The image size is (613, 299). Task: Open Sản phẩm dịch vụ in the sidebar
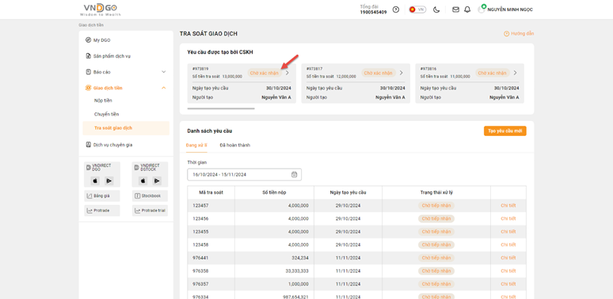pos(112,56)
